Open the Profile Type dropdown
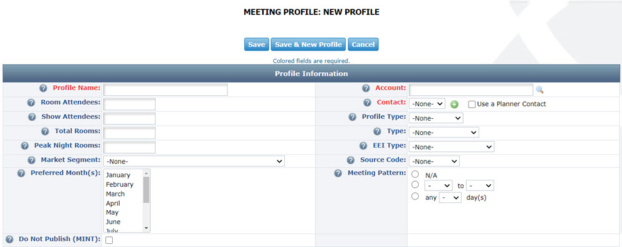The image size is (622, 247). tap(436, 118)
